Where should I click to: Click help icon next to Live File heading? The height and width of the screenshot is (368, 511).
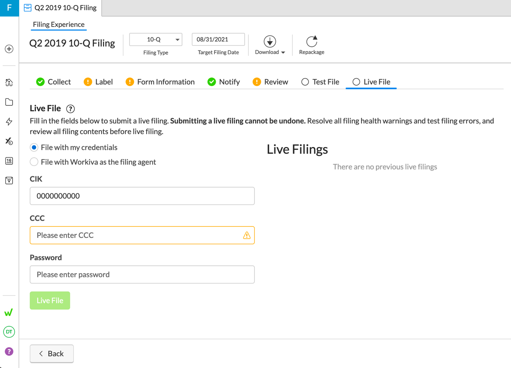click(x=70, y=109)
